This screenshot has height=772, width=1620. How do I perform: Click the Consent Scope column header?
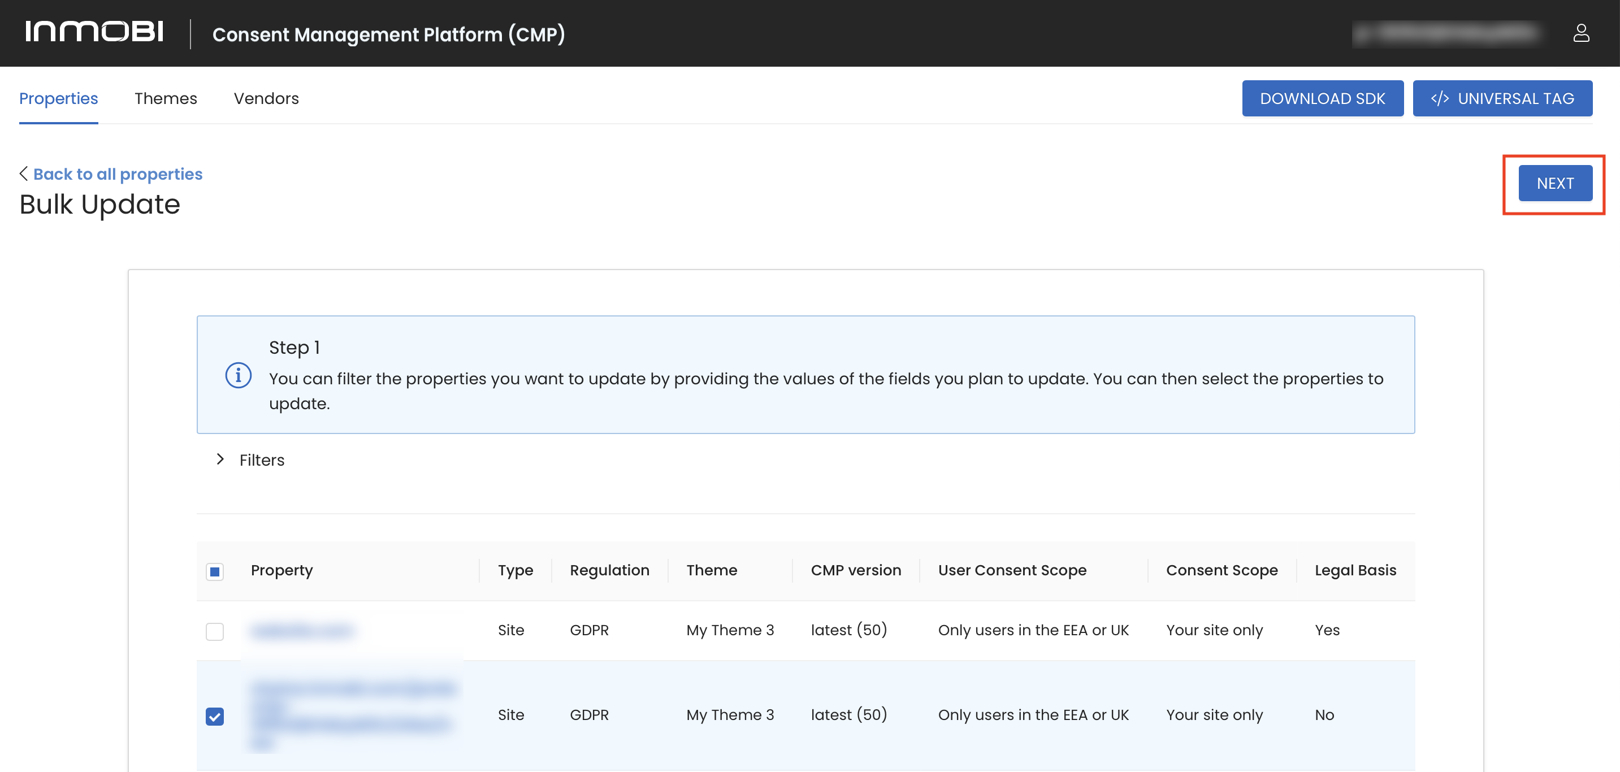(1222, 570)
